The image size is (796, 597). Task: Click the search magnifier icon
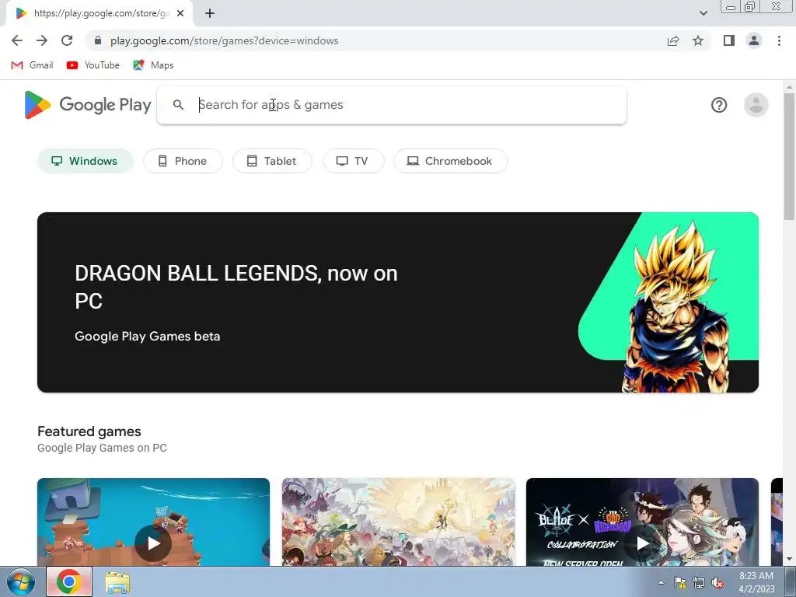point(178,105)
